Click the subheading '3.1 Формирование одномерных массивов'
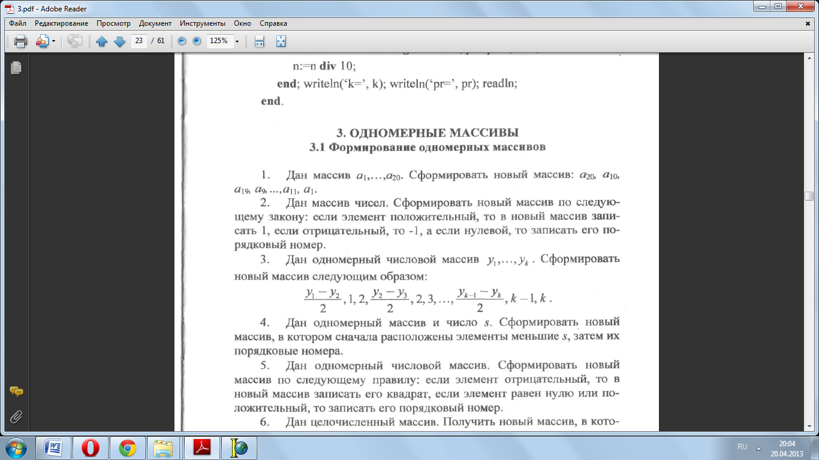This screenshot has width=819, height=460. [427, 147]
